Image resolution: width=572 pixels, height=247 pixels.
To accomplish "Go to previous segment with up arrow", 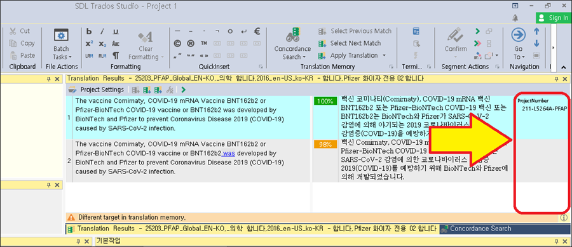I will point(536,31).
